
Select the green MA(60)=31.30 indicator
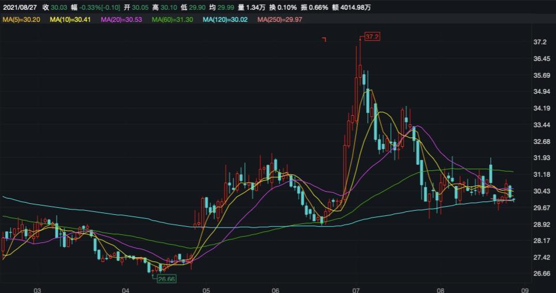173,20
